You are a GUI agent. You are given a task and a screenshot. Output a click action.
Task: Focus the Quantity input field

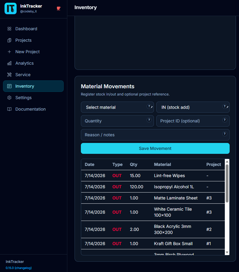point(117,121)
